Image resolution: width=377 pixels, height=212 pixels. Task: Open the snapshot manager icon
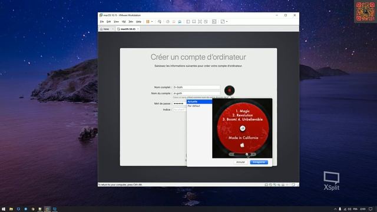180,22
